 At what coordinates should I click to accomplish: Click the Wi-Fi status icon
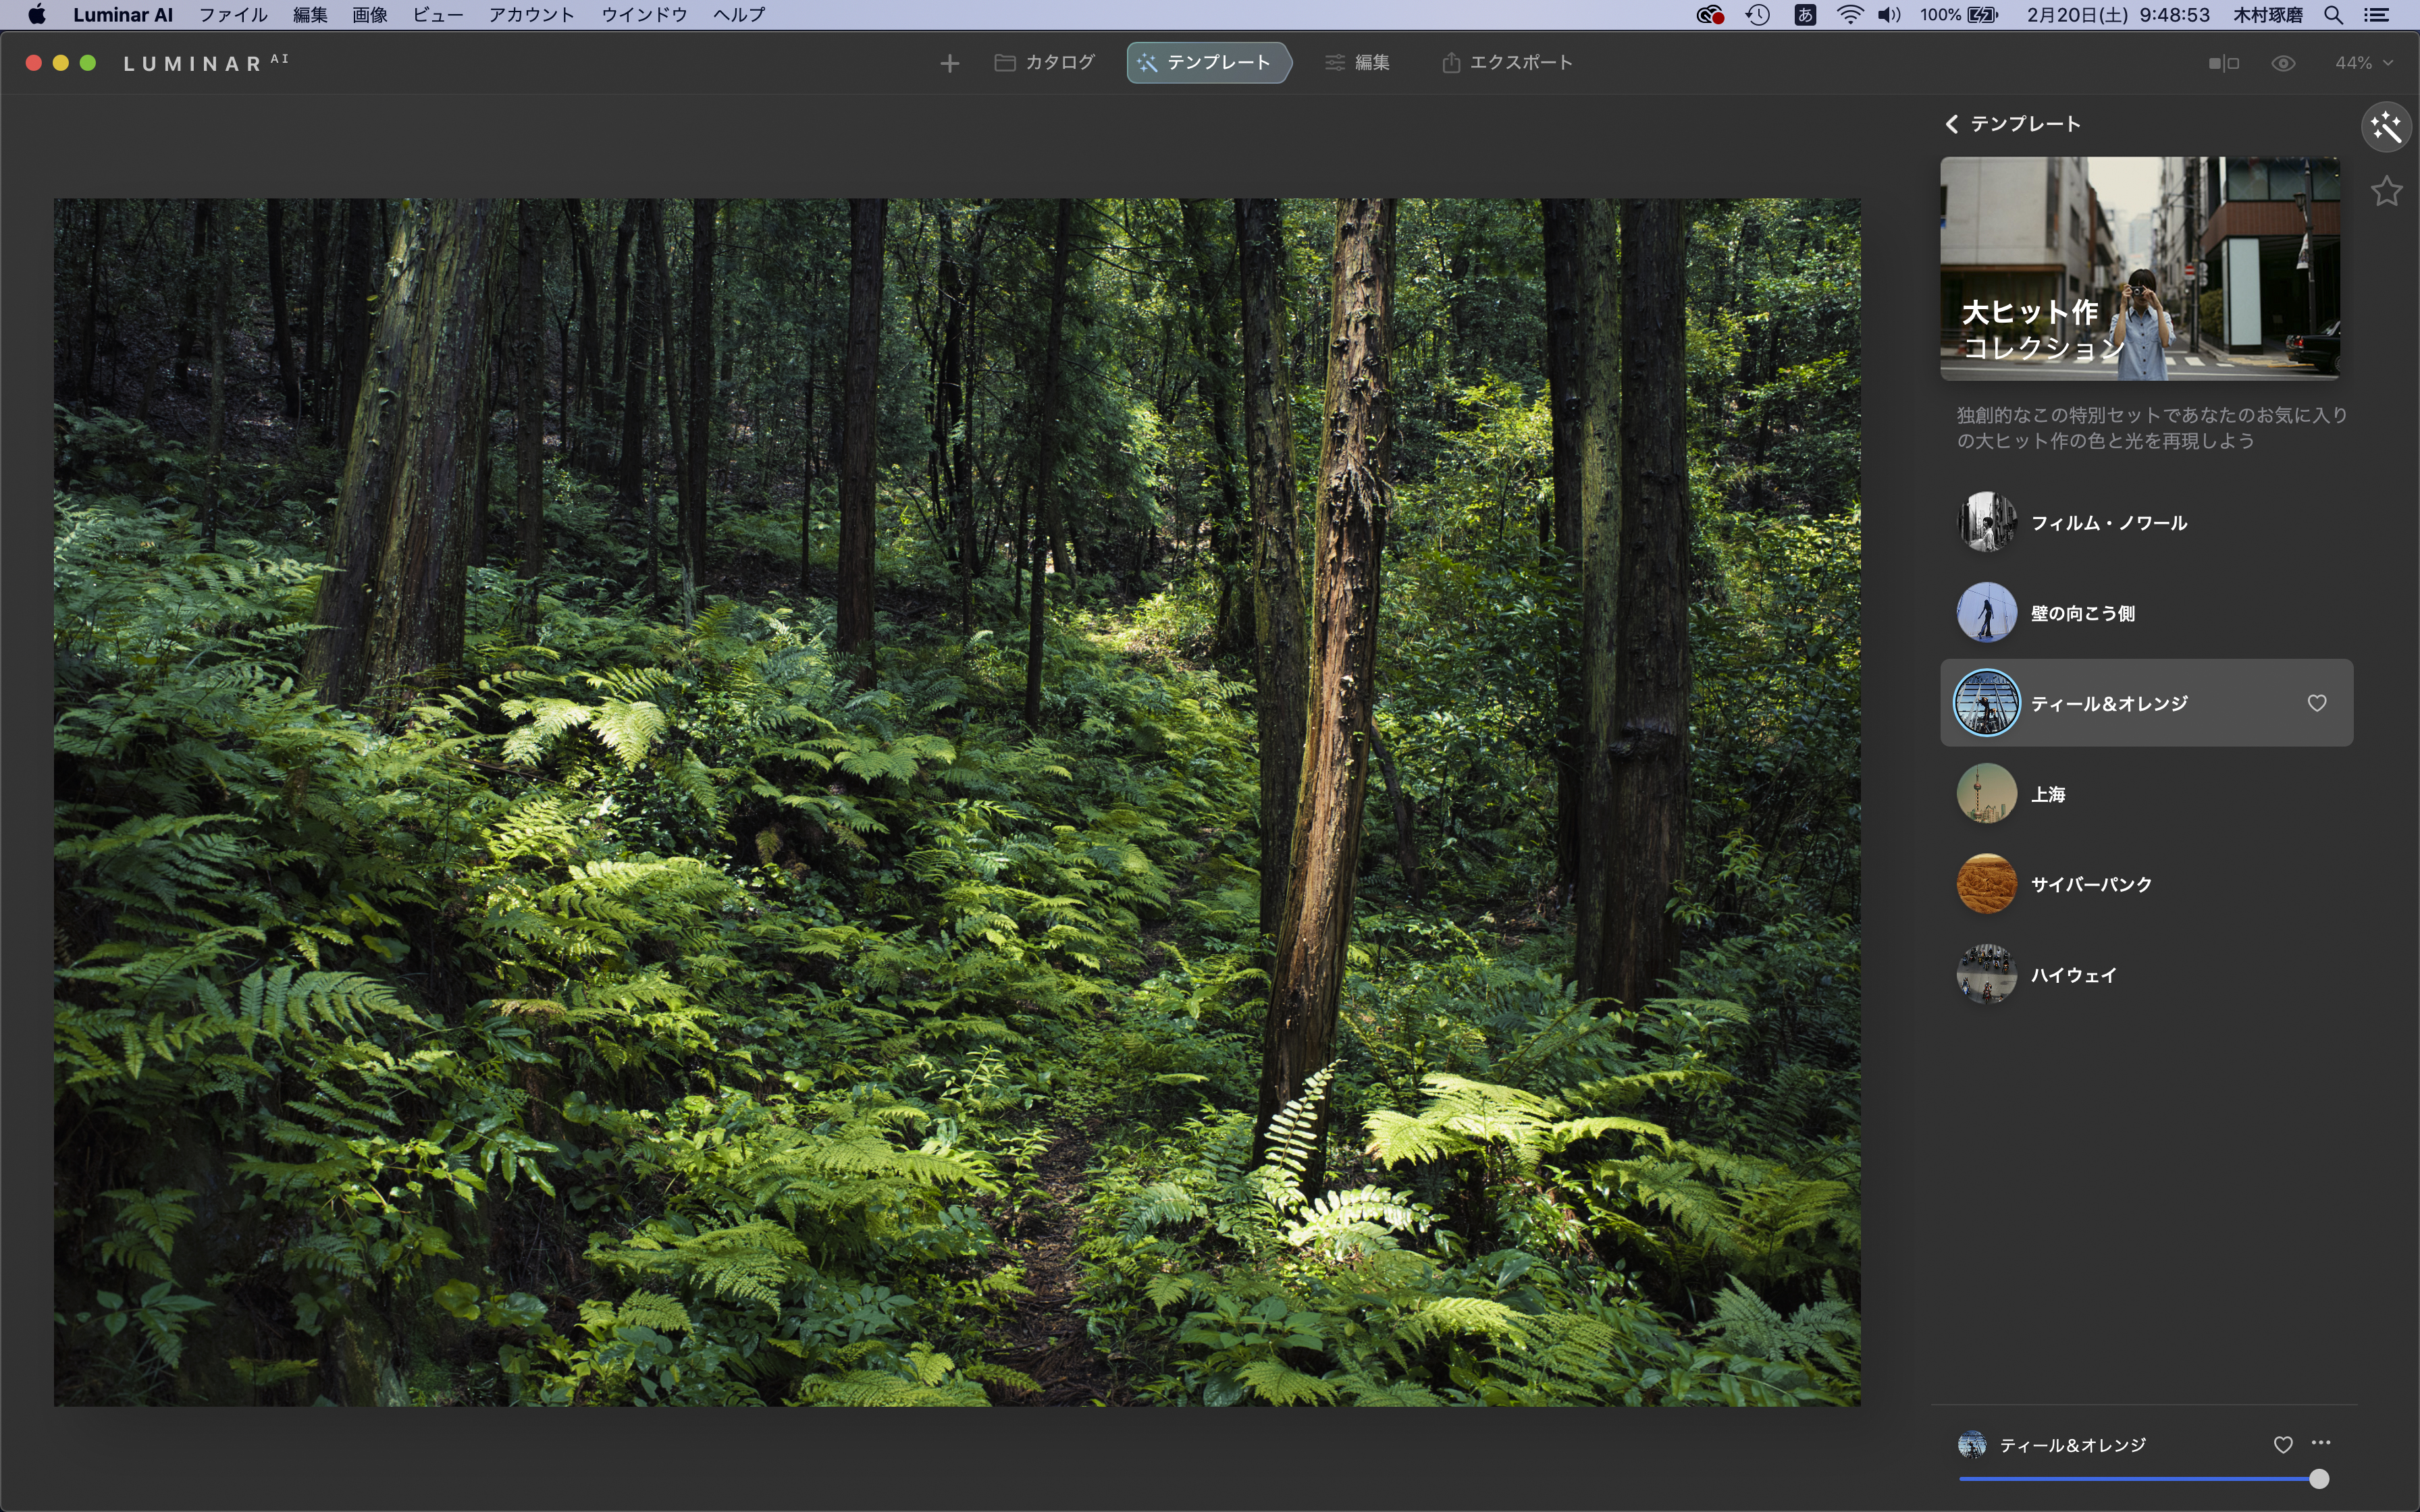pos(1849,15)
